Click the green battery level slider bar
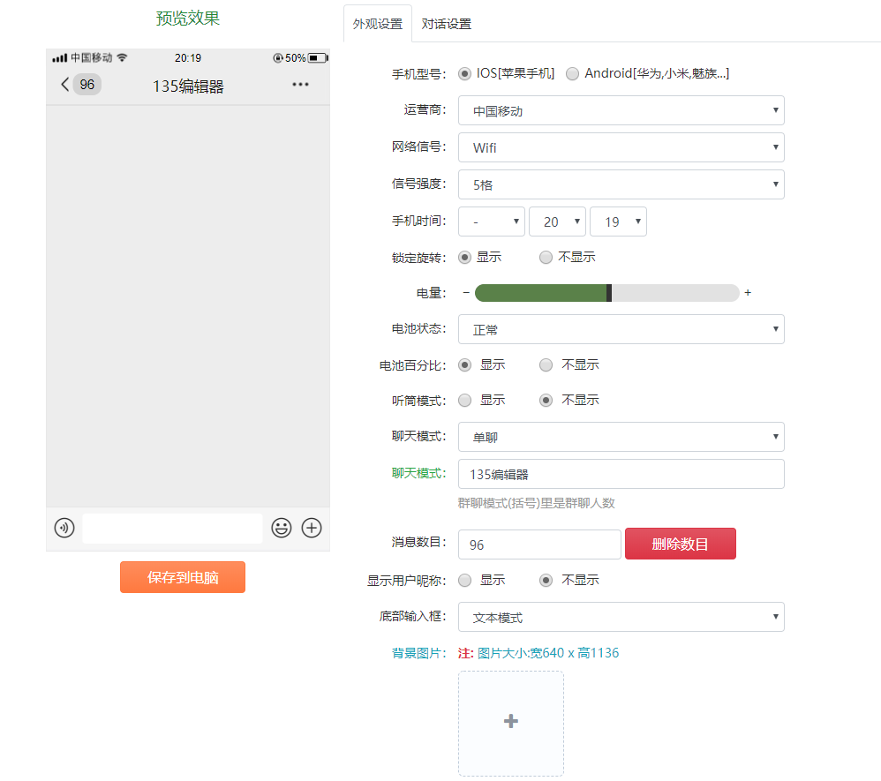 540,293
